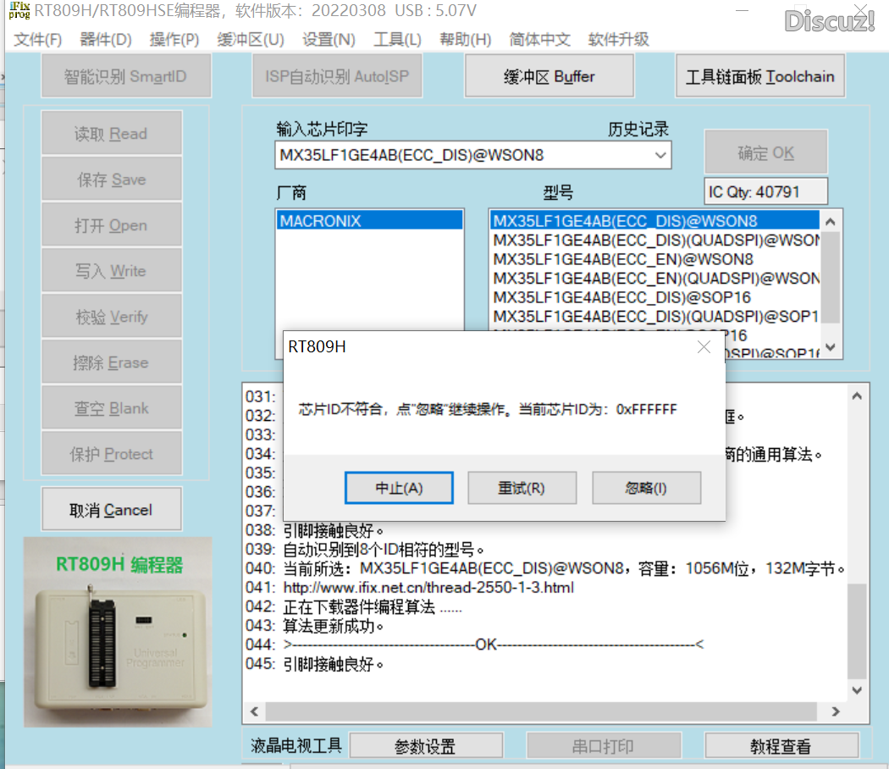Open the 工具链面板 Toolchain panel
This screenshot has width=889, height=769.
[x=759, y=75]
